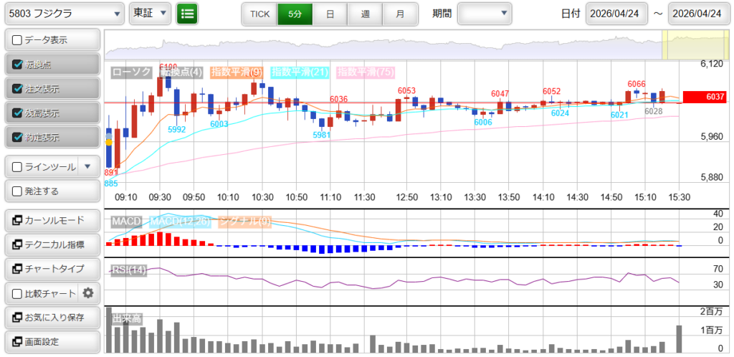Uncheck the 転換点 checkbox

pos(18,65)
